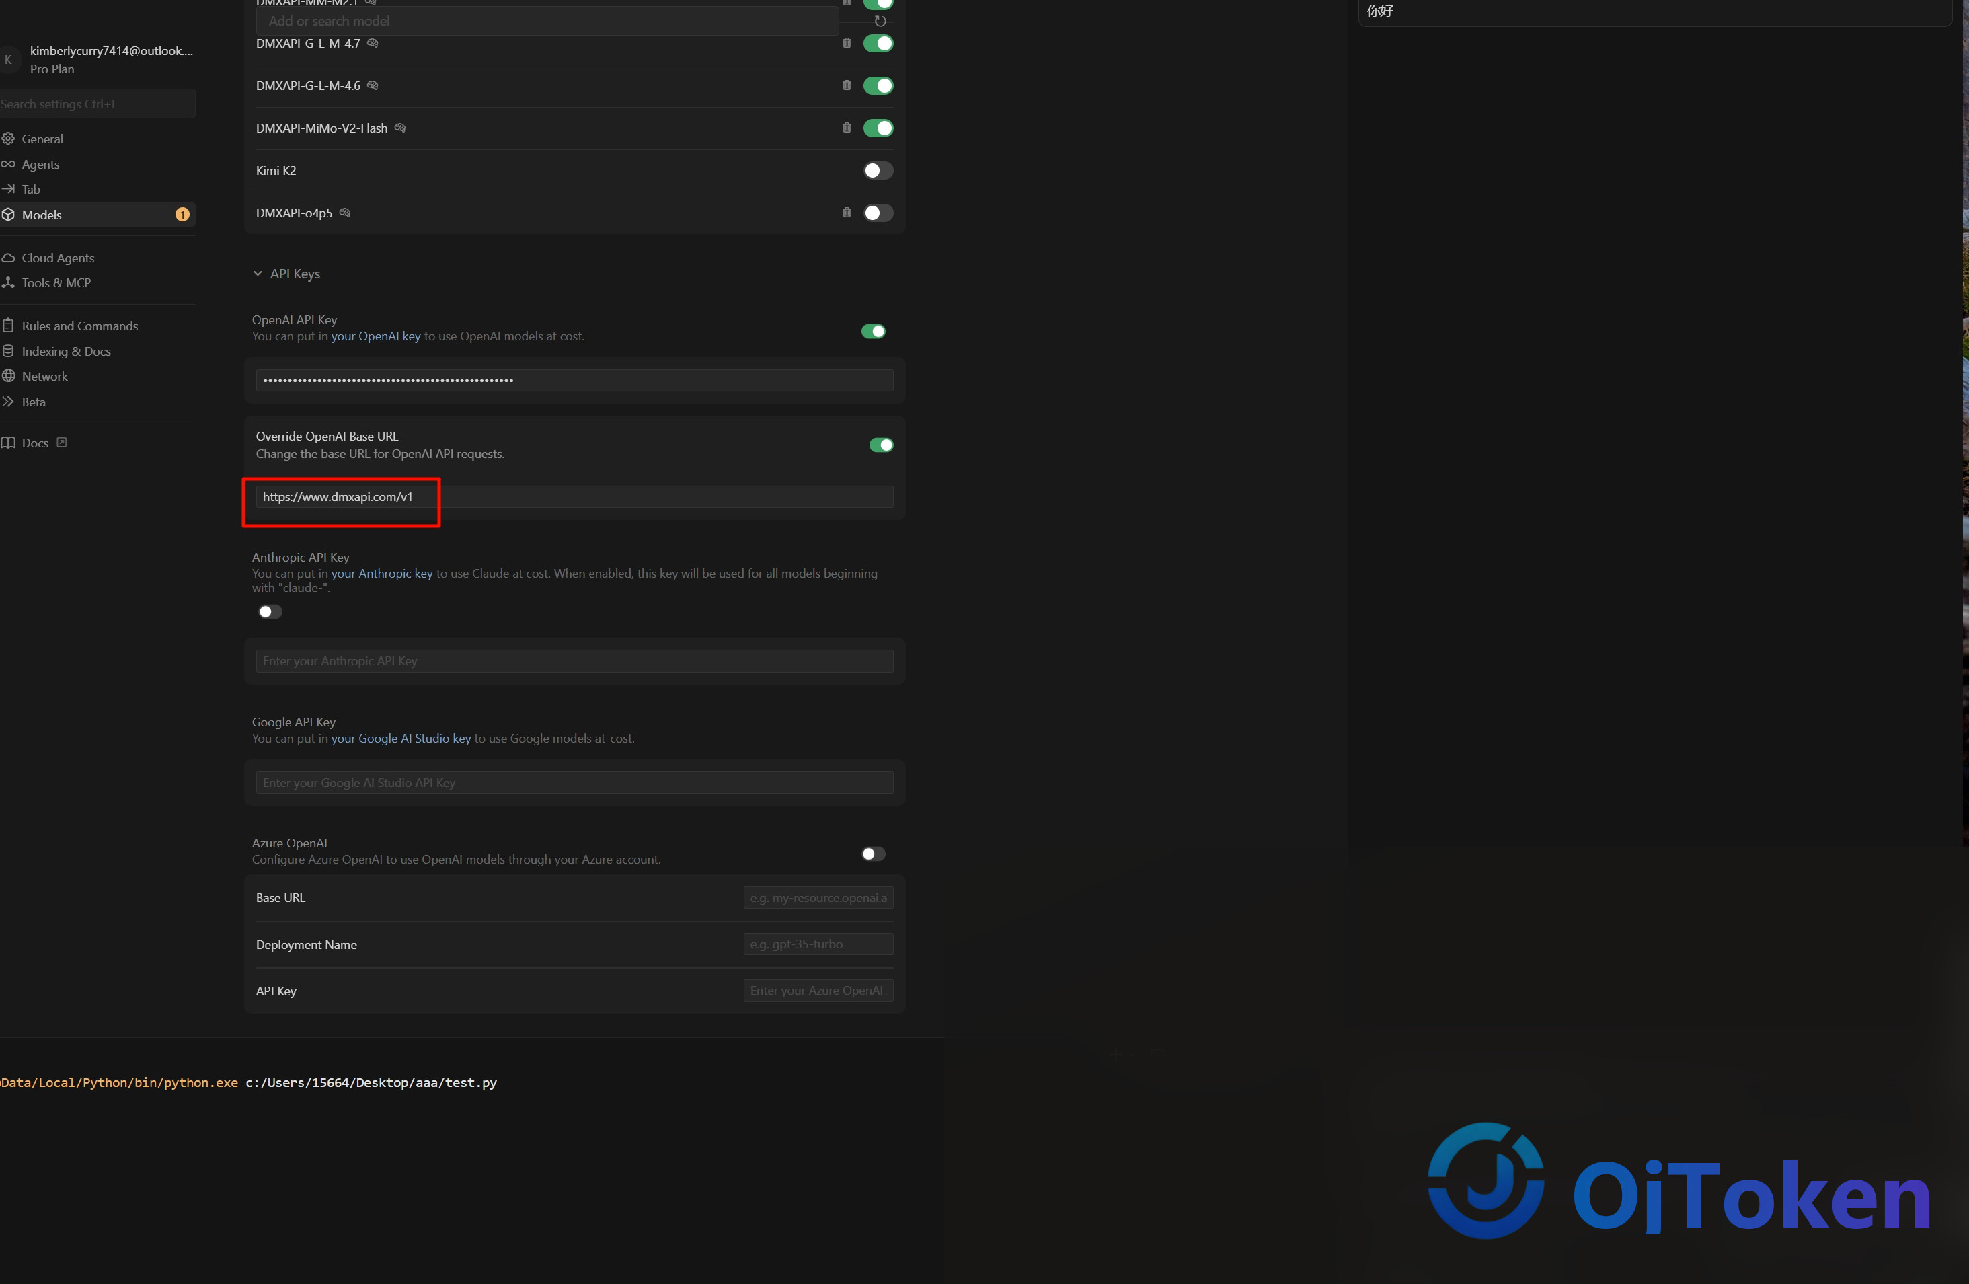Viewport: 1969px width, 1284px height.
Task: Click the Search settings field
Action: click(x=97, y=104)
